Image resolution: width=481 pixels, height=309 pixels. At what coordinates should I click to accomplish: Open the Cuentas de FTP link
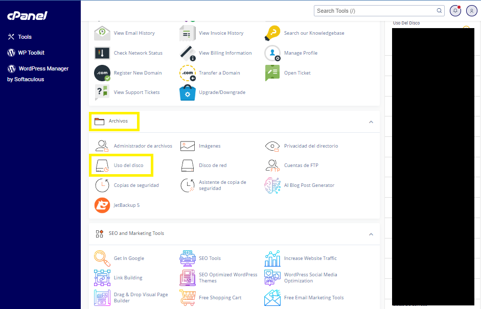coord(301,165)
